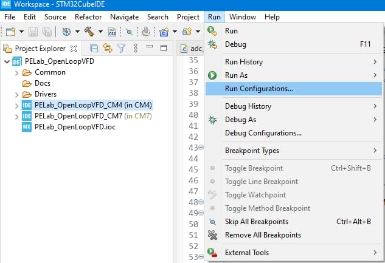Click the build configuration gauge icon
Viewport: 385px width, 263px height.
[66, 32]
